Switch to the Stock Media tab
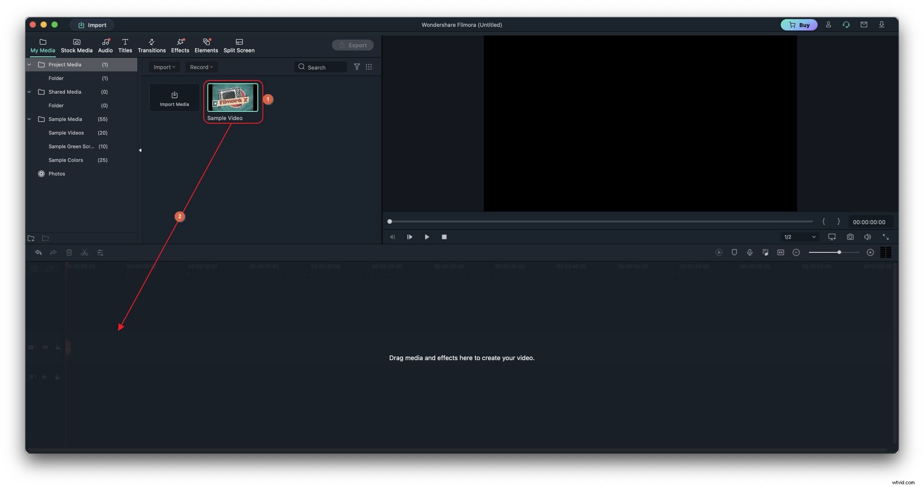The image size is (924, 487). (76, 45)
